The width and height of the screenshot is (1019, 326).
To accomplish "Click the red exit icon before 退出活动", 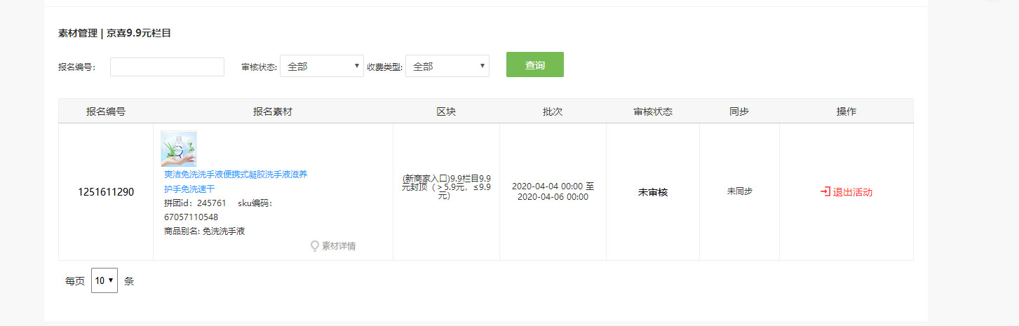I will 825,191.
